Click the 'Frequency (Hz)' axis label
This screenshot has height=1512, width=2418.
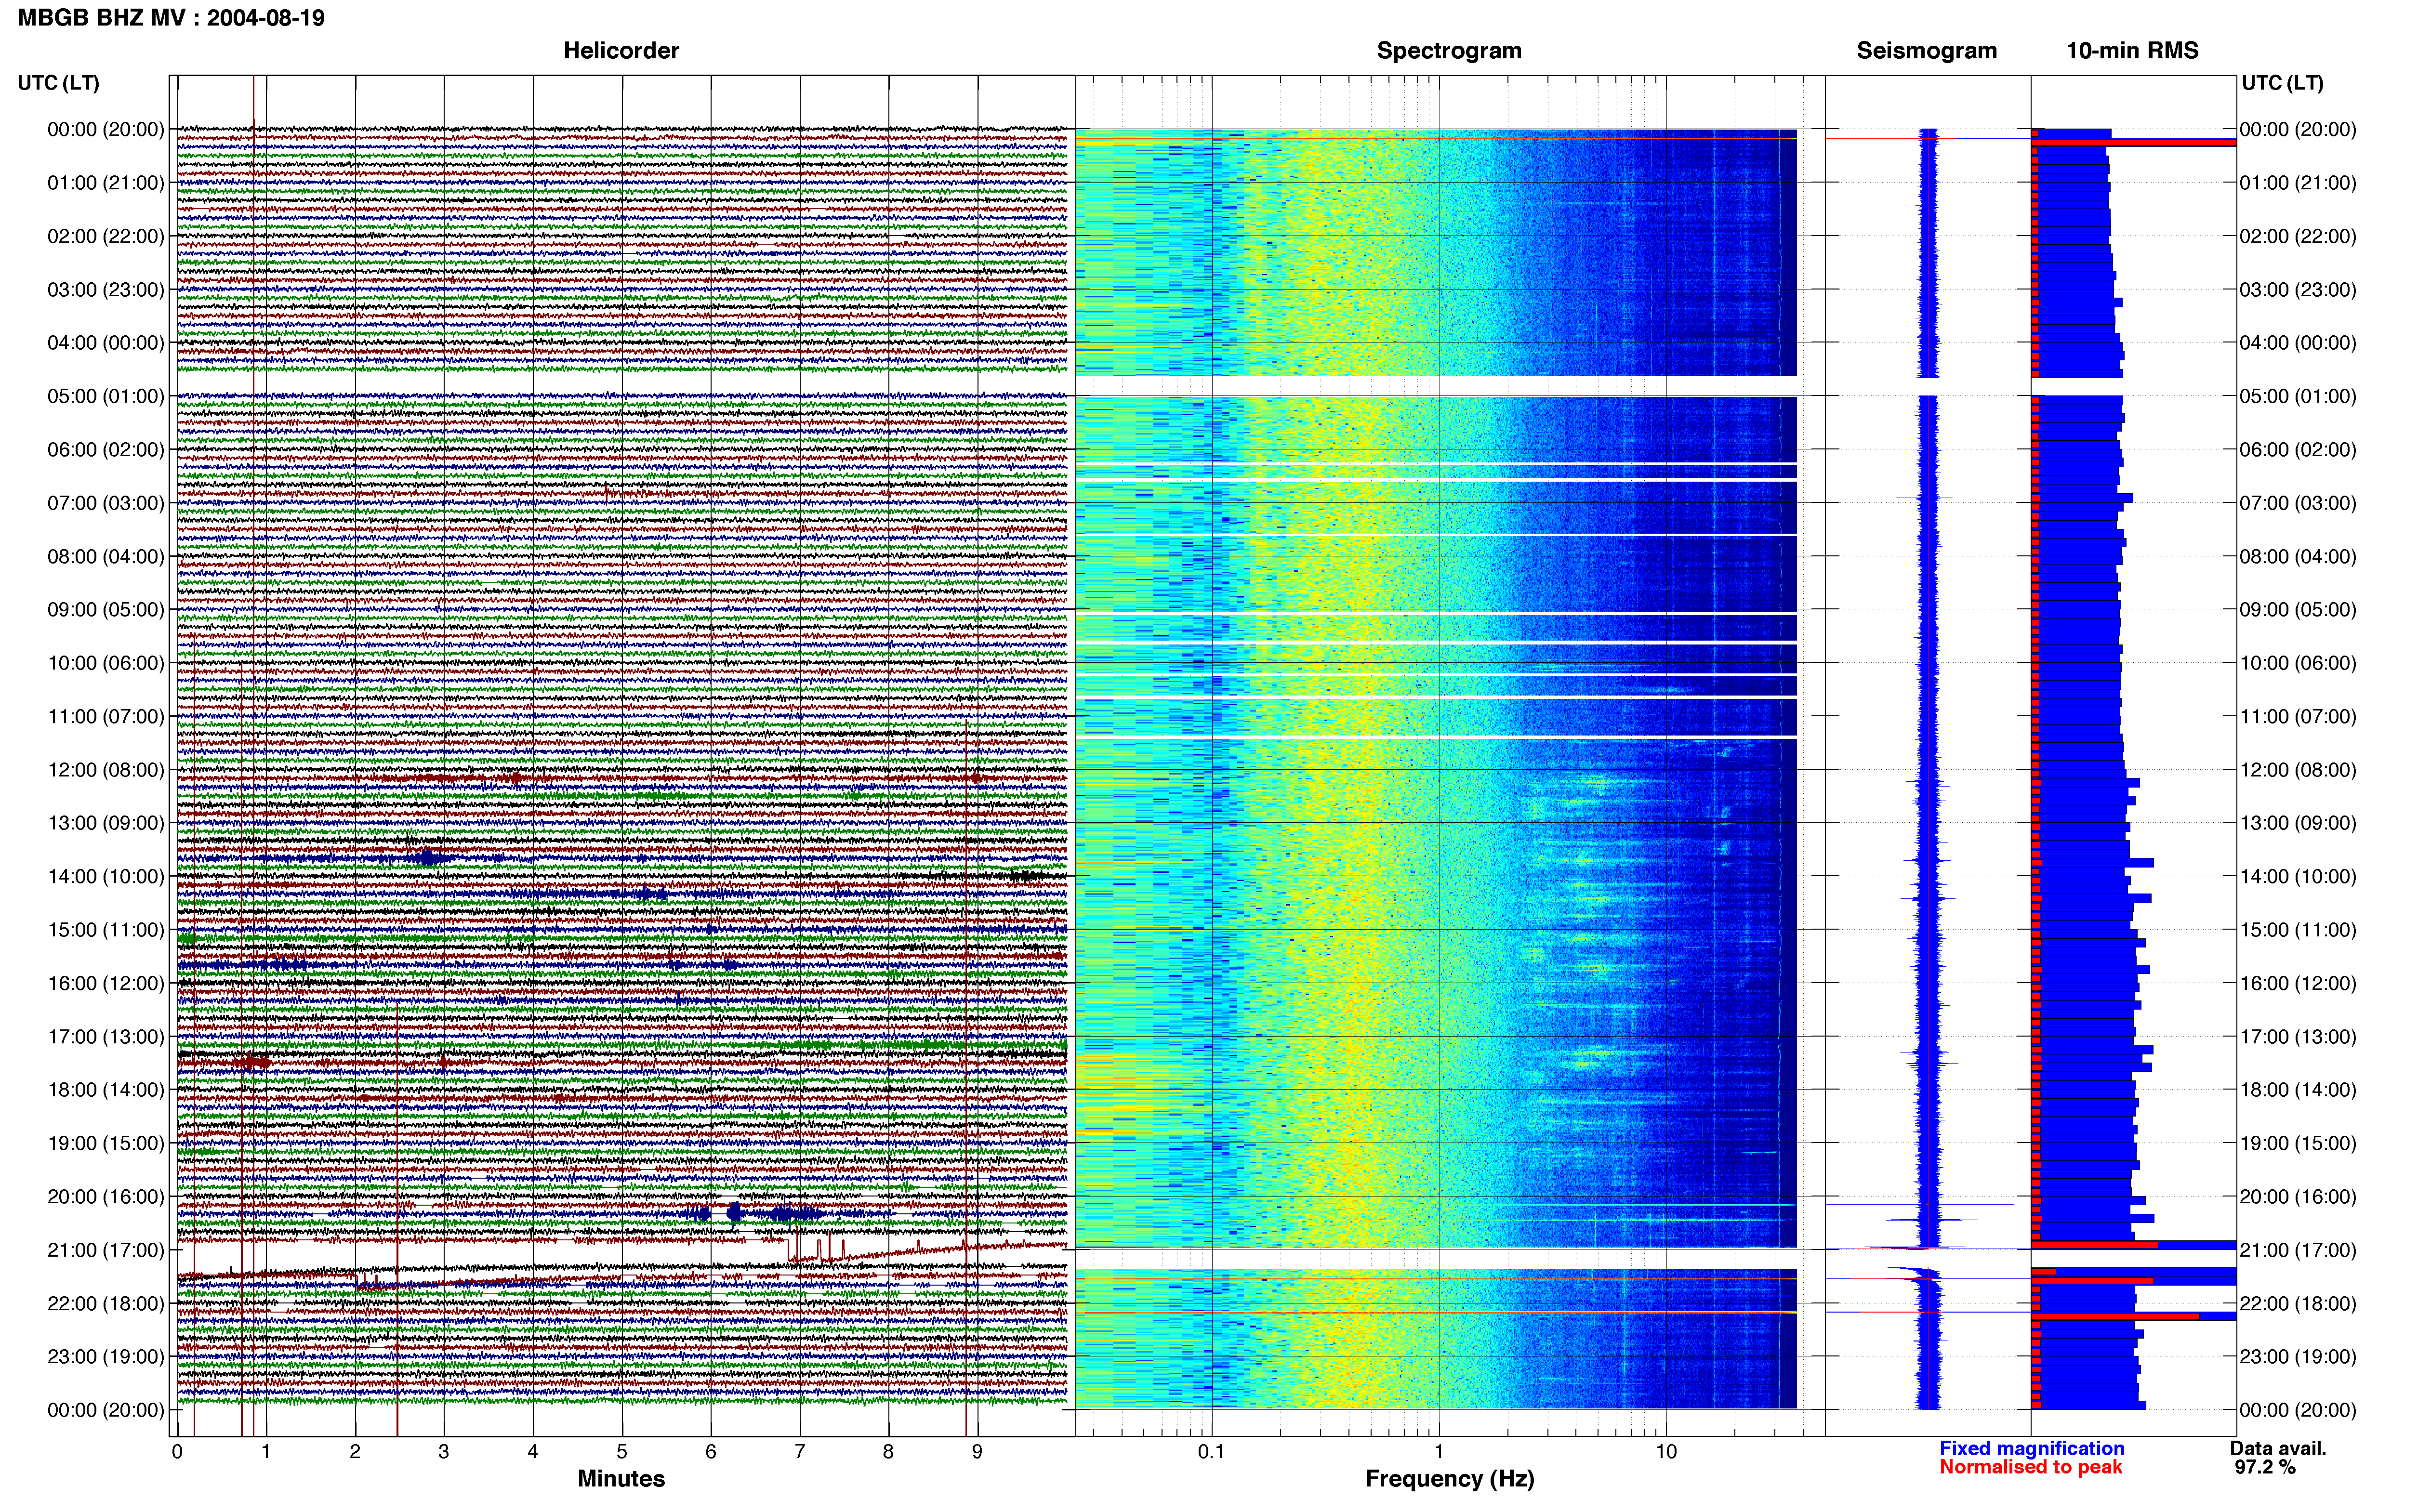[1449, 1479]
